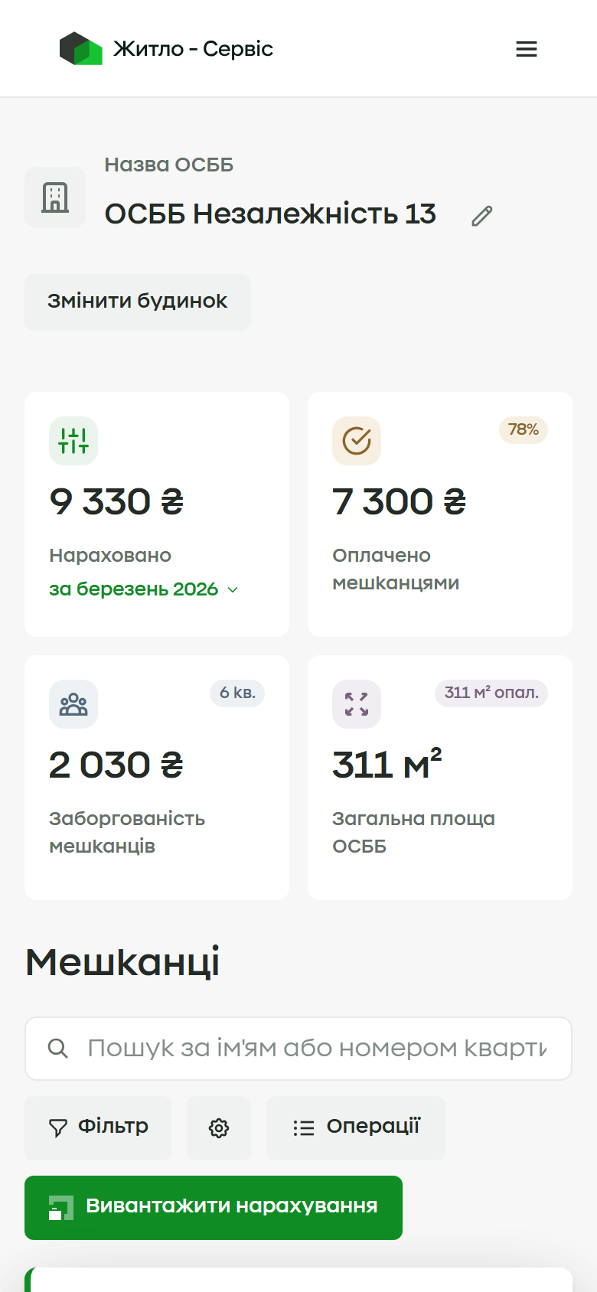The width and height of the screenshot is (597, 1292).
Task: Open the Операції list menu
Action: point(356,1128)
